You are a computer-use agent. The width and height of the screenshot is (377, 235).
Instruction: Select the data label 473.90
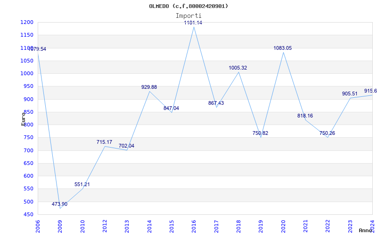[x=59, y=204]
